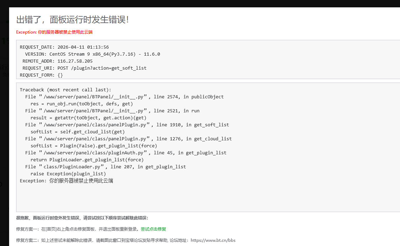Click the Traceback (most recent call last) line
The image size is (400, 246).
pyautogui.click(x=65, y=90)
